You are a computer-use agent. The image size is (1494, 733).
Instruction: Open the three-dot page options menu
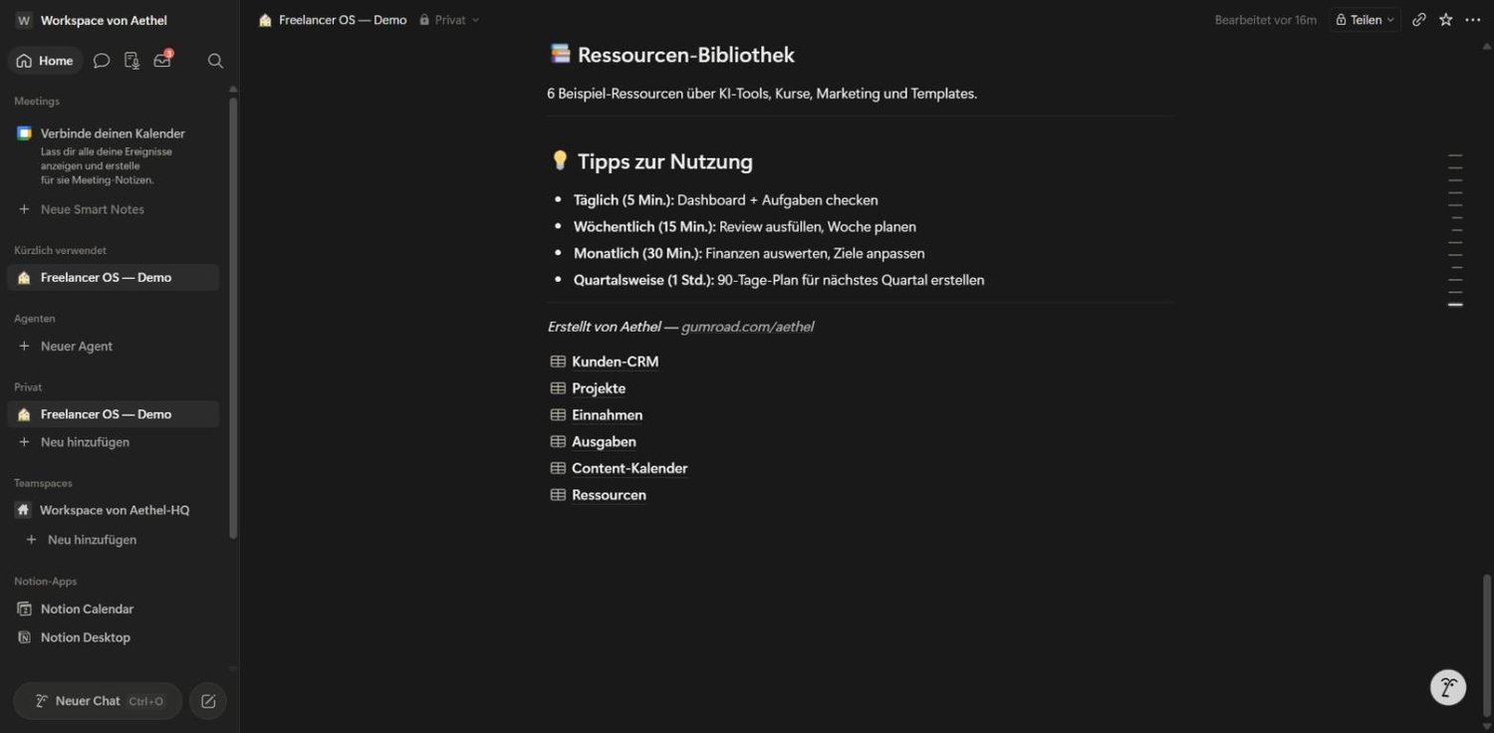(1473, 20)
